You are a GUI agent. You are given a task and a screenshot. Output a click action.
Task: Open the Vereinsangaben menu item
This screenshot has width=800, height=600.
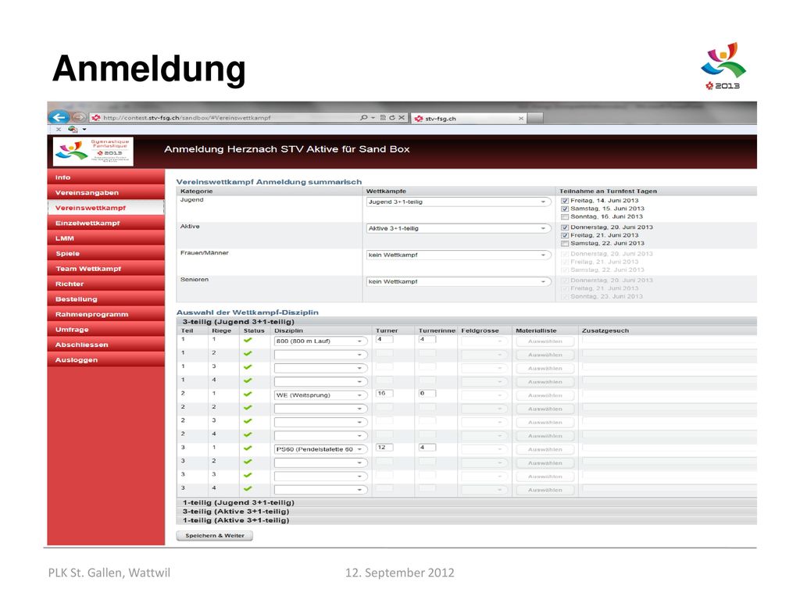pyautogui.click(x=106, y=192)
